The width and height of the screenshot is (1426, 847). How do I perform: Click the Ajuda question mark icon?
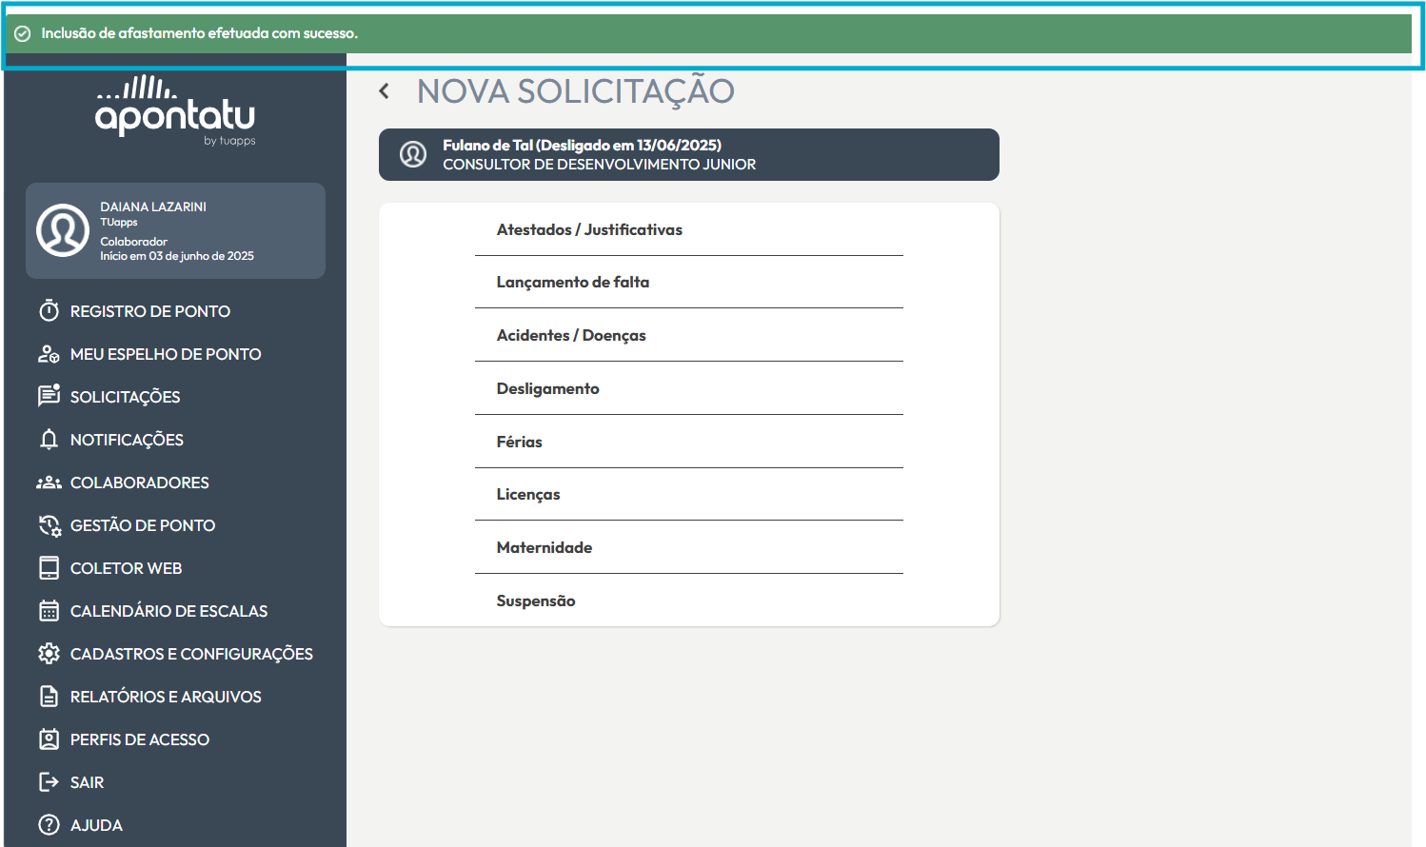point(49,825)
